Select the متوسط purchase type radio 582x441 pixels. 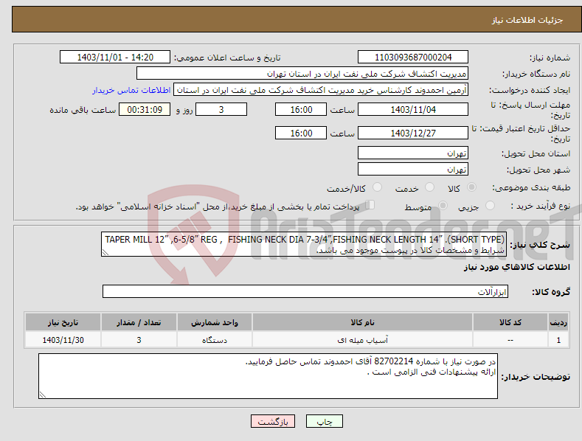[x=443, y=206]
